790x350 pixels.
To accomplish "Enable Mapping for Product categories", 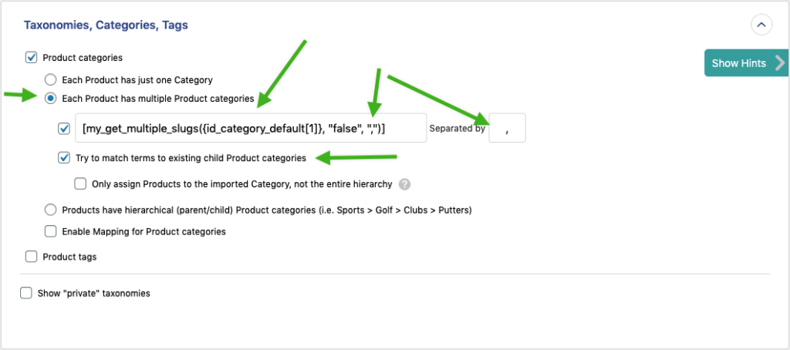I will (50, 231).
